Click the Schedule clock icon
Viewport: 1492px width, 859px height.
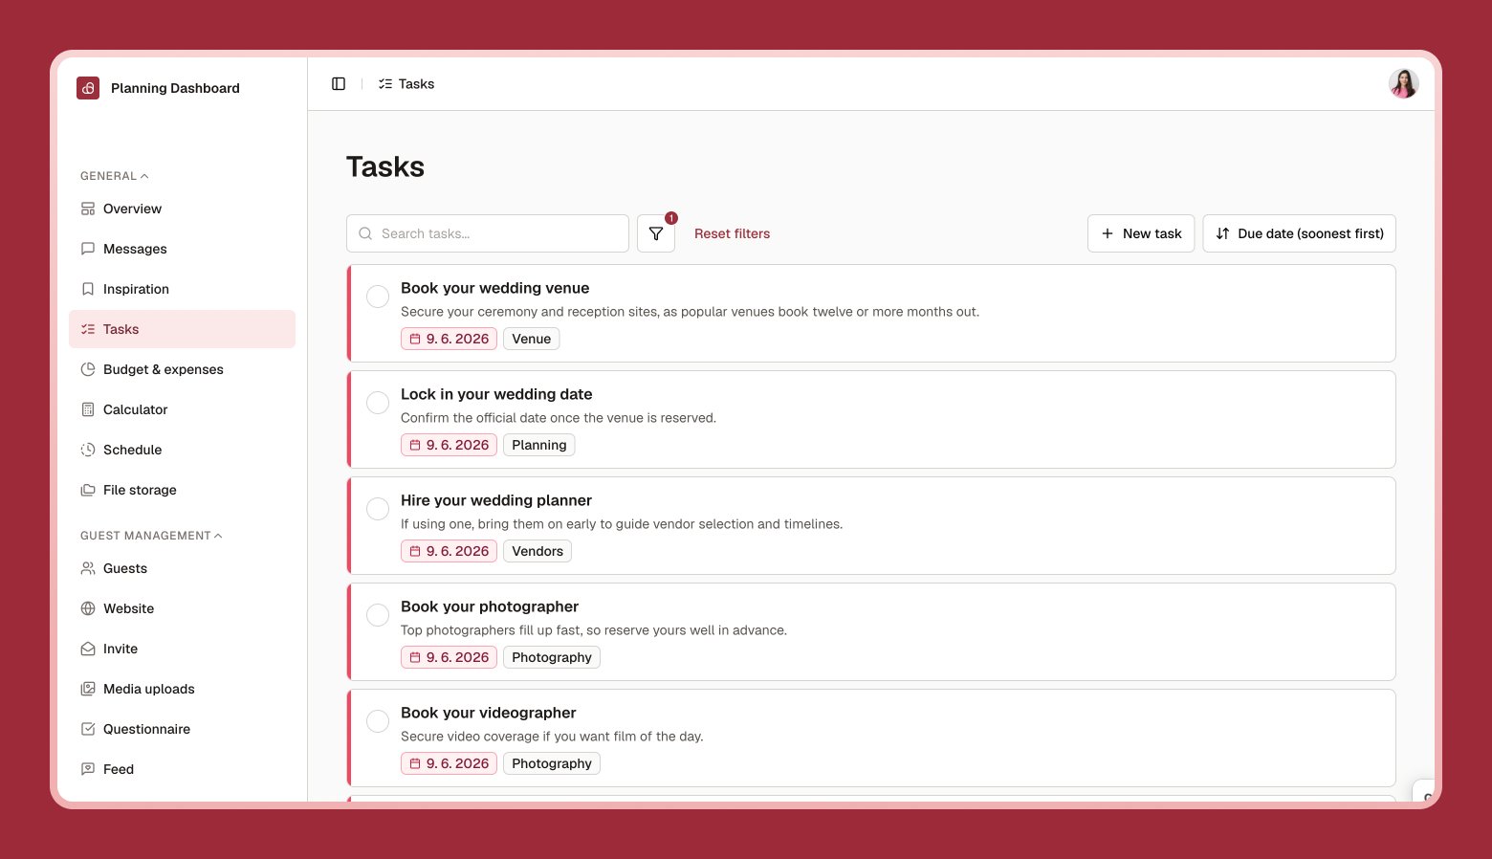tap(88, 450)
